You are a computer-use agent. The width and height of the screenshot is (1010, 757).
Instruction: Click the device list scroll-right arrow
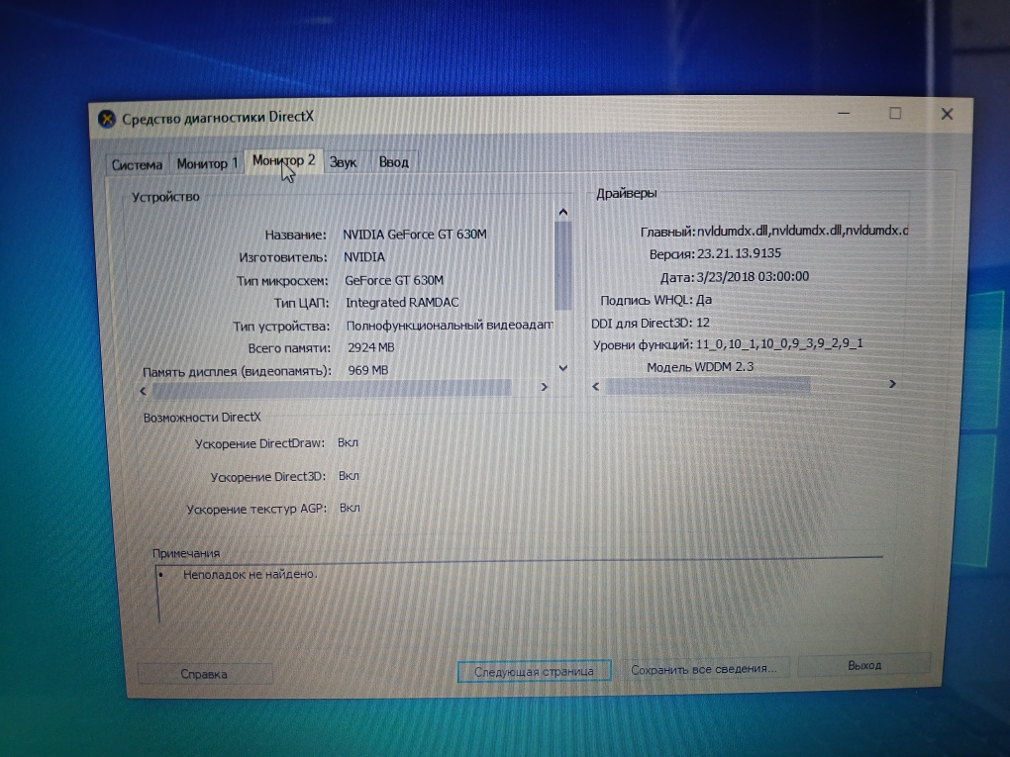(545, 387)
